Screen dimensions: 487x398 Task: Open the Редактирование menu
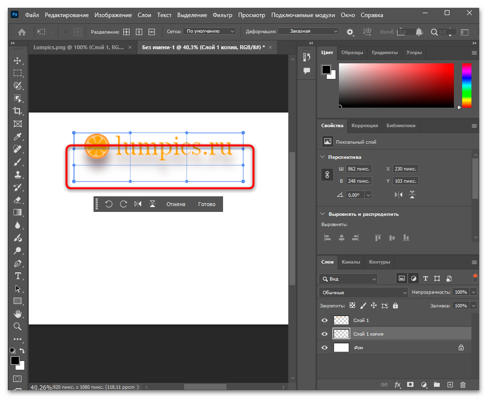(x=66, y=15)
